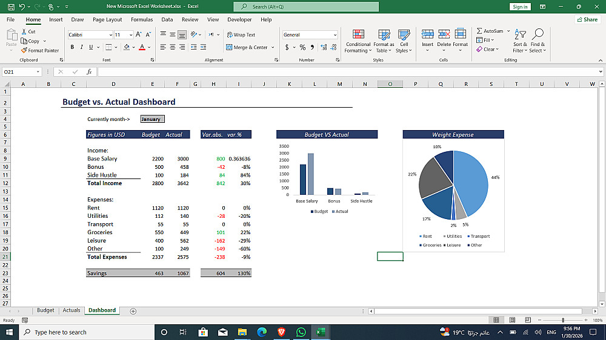The height and width of the screenshot is (340, 606).
Task: Toggle Wrap Text on selected cell
Action: [241, 34]
